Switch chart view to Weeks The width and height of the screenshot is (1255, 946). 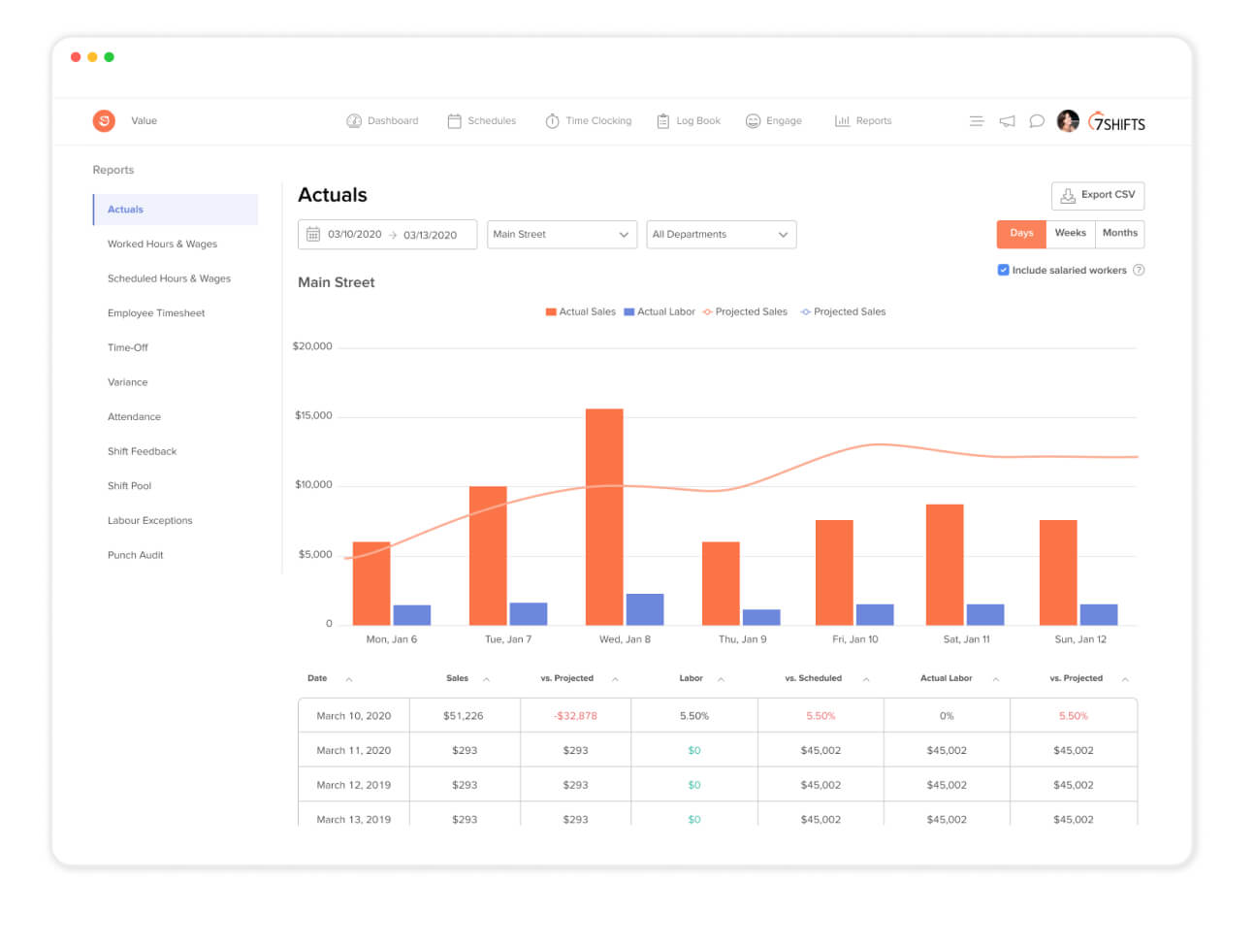(x=1070, y=234)
